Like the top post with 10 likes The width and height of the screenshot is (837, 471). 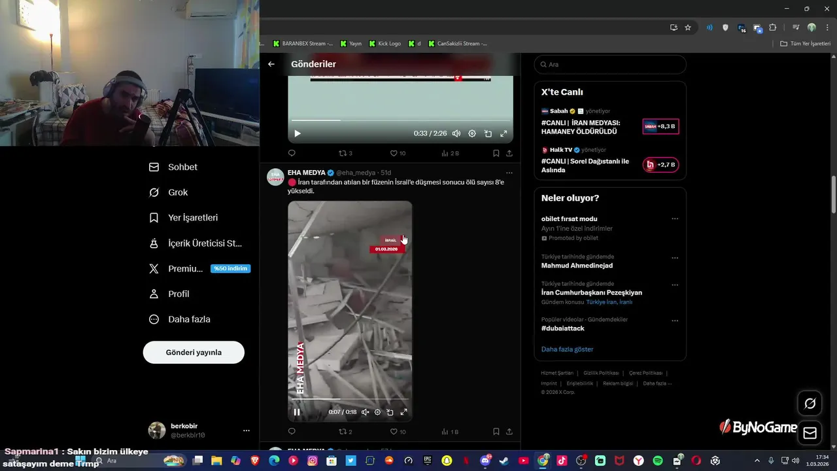coord(398,153)
